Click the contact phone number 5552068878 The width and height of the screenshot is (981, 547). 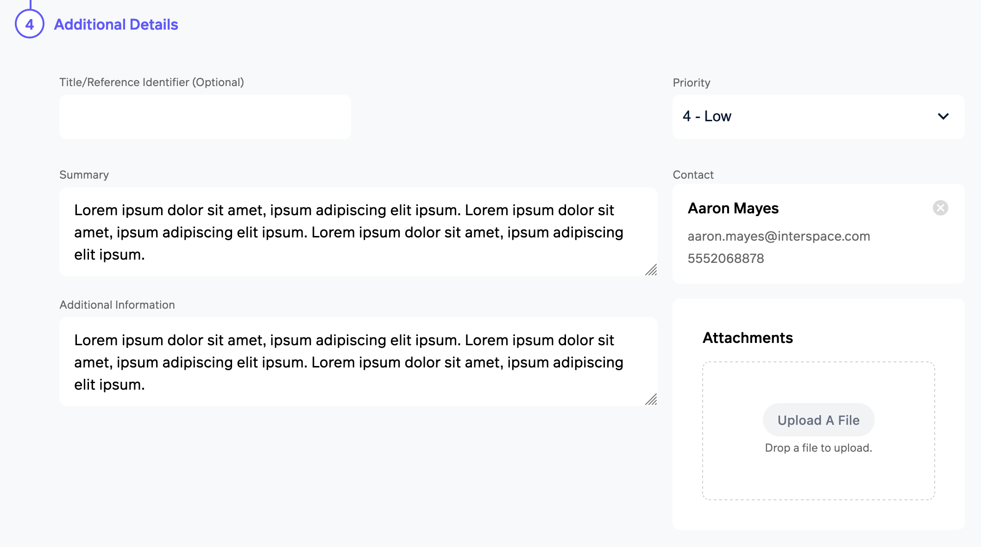coord(726,258)
